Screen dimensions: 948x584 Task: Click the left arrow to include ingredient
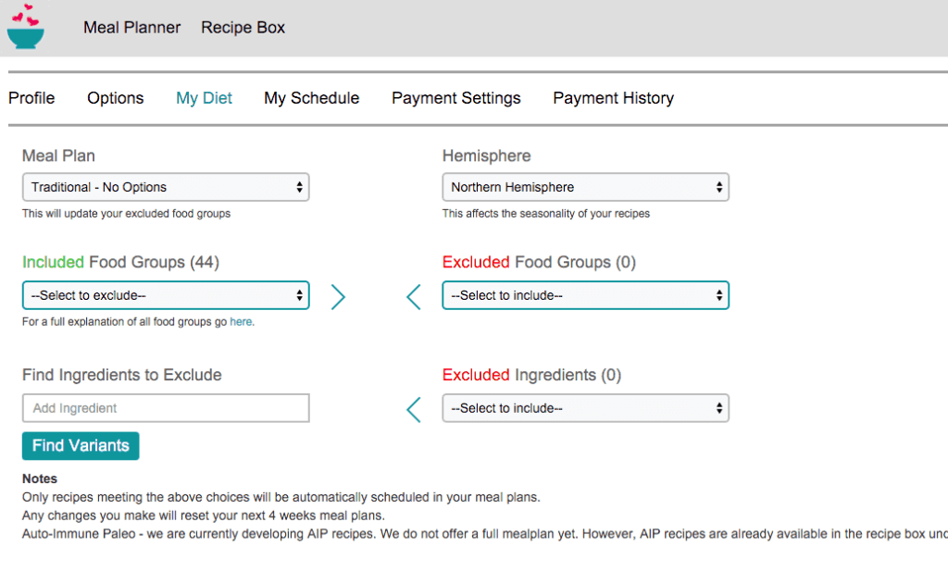pos(414,408)
